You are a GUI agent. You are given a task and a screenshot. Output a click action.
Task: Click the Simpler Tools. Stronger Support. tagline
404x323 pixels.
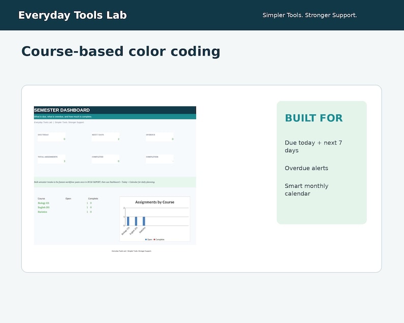tap(309, 15)
